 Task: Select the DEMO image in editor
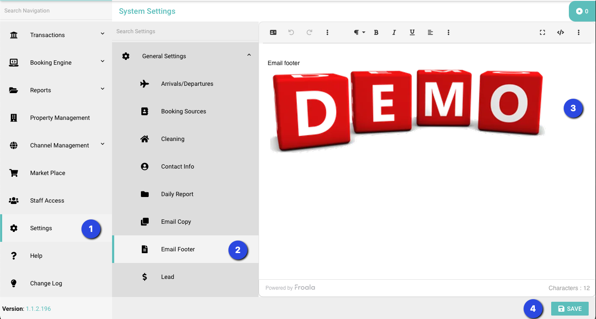click(x=407, y=110)
